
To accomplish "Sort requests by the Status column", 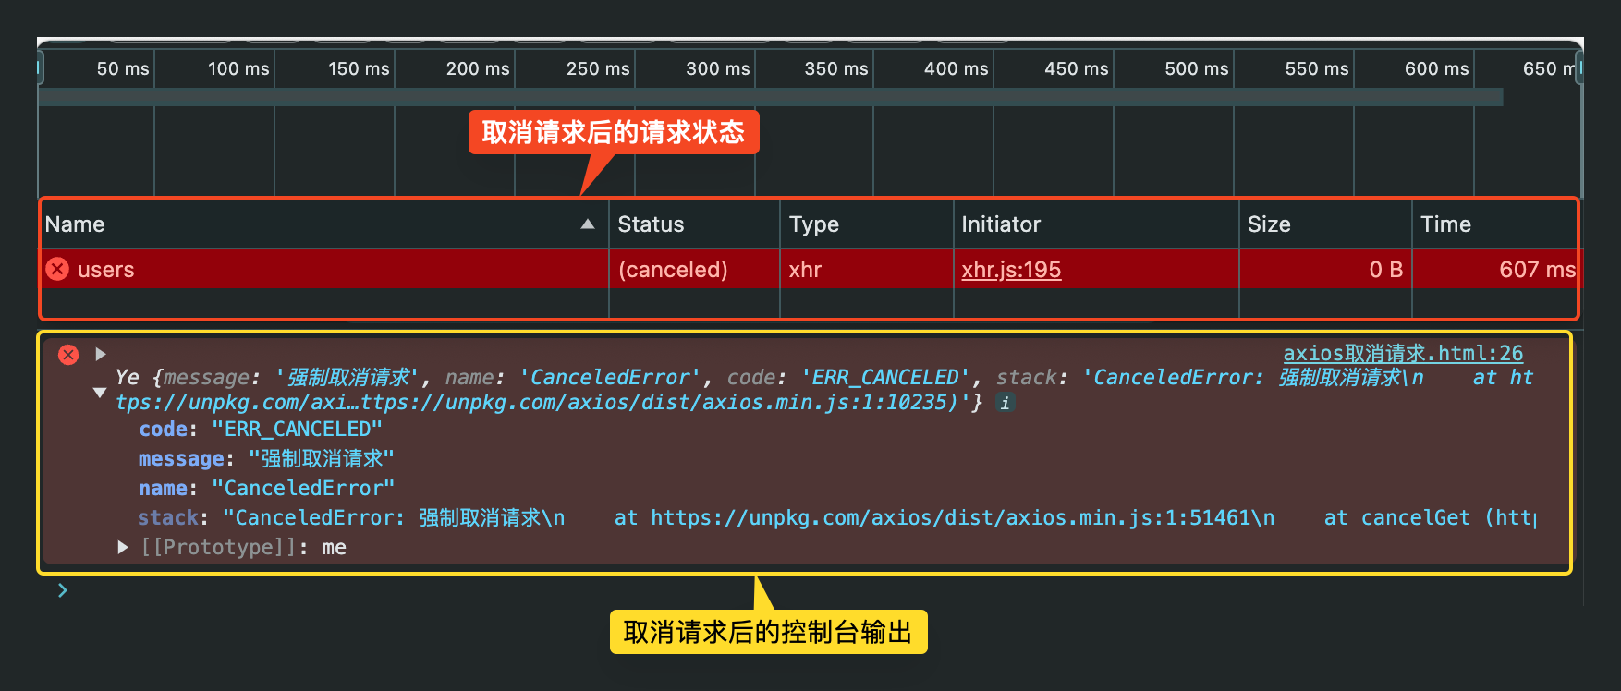I will coord(651,224).
